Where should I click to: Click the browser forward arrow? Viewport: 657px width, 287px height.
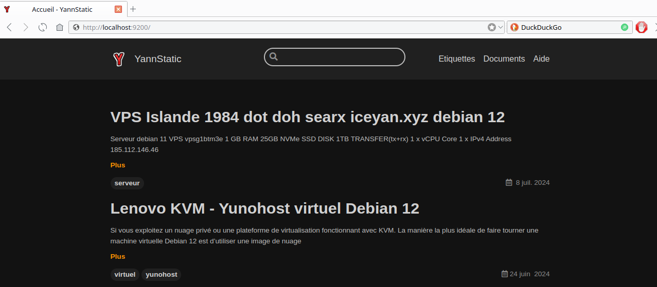(26, 27)
